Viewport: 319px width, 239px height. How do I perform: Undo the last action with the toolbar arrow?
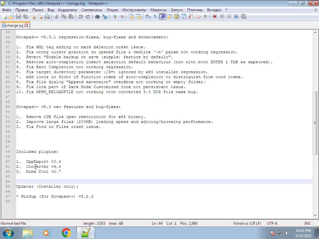click(81, 17)
